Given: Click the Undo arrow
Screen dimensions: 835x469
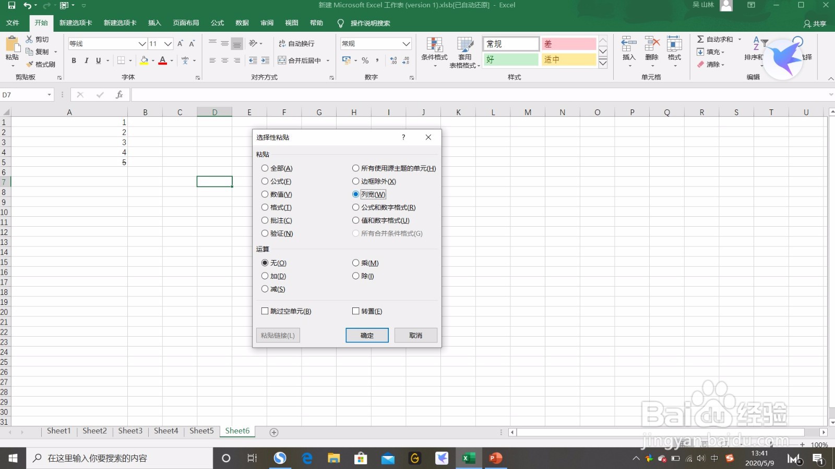Looking at the screenshot, I should pyautogui.click(x=27, y=5).
